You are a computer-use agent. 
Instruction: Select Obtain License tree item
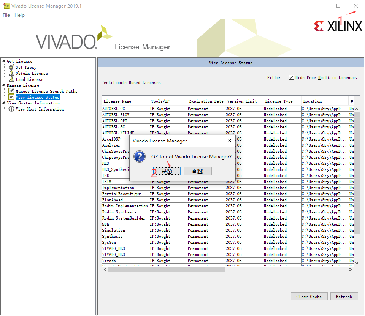point(32,73)
